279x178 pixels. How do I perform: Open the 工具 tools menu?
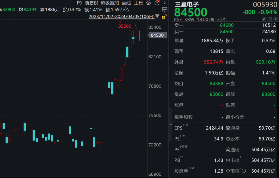tap(139, 3)
